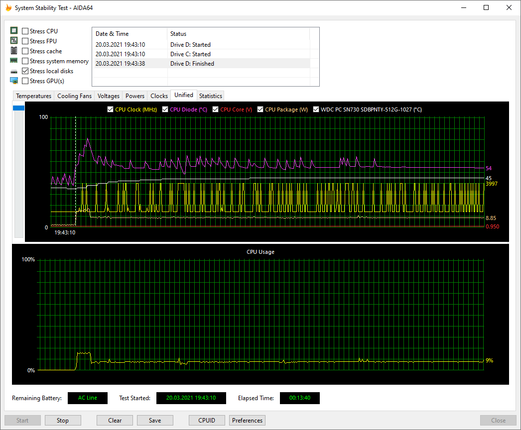Select the Cooling Fans tab
The height and width of the screenshot is (430, 521).
click(x=74, y=96)
